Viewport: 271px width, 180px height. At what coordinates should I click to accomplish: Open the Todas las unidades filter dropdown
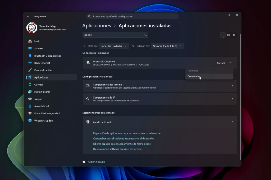coord(114,46)
